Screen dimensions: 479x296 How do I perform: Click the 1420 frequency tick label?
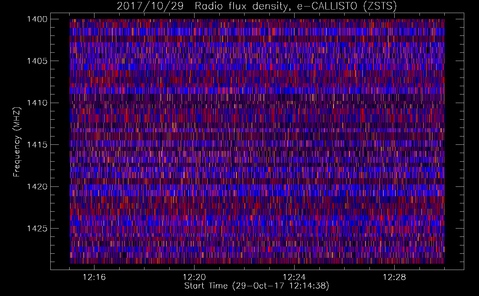[x=37, y=187]
